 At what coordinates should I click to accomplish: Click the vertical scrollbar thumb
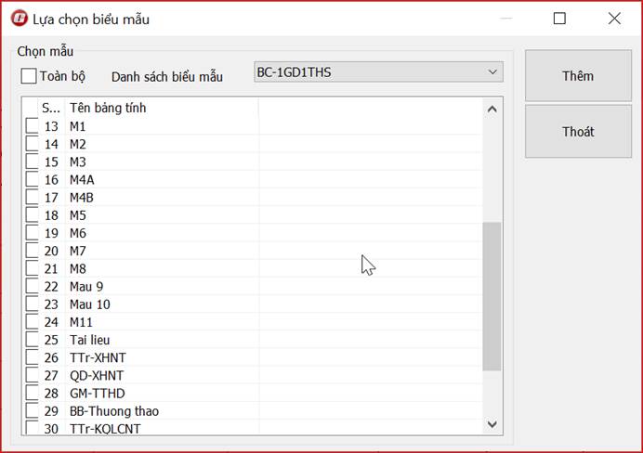tap(492, 297)
